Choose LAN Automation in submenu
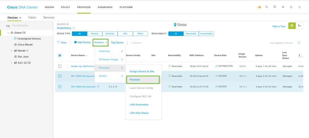 coord(139,105)
